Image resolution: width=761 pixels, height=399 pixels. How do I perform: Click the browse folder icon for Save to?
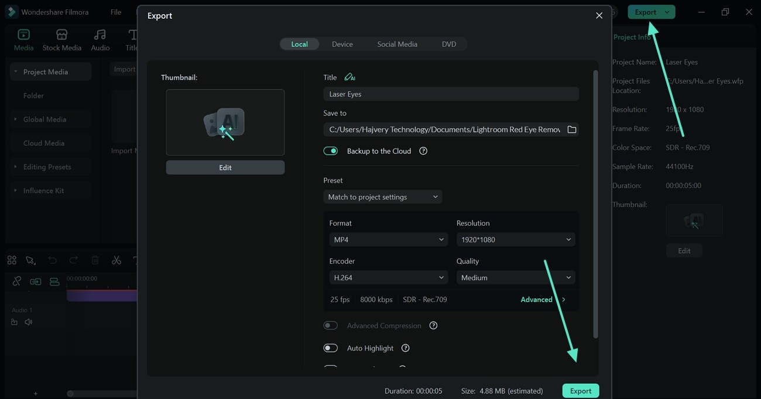(572, 129)
